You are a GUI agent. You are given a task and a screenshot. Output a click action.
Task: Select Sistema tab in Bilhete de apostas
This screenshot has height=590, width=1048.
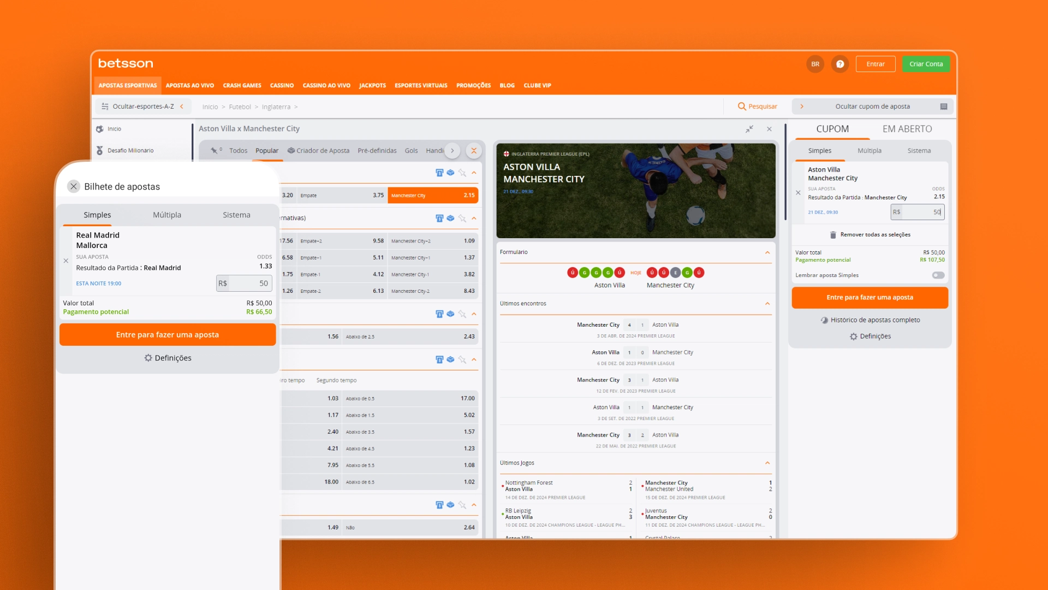[236, 215]
